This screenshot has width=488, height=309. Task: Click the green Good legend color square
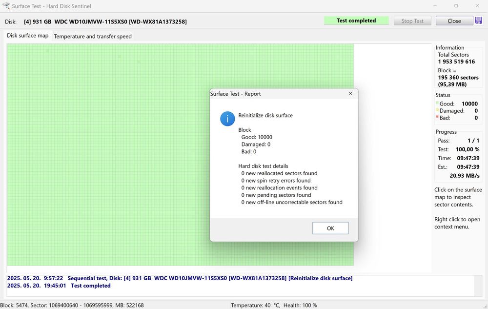(437, 103)
